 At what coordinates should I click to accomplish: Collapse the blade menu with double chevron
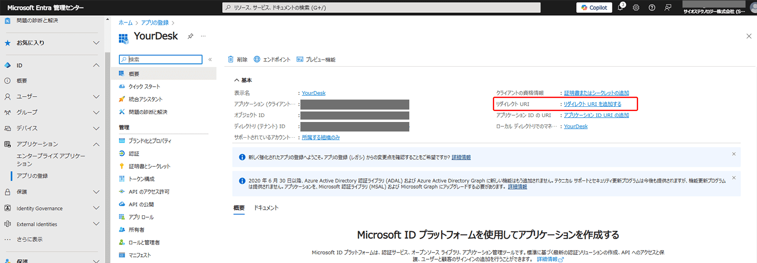(x=210, y=60)
